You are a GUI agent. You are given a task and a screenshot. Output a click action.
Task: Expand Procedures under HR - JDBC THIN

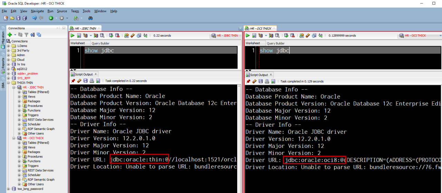(x=19, y=106)
